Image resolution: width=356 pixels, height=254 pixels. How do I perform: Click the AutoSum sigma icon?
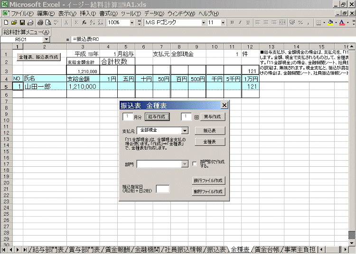[75, 22]
